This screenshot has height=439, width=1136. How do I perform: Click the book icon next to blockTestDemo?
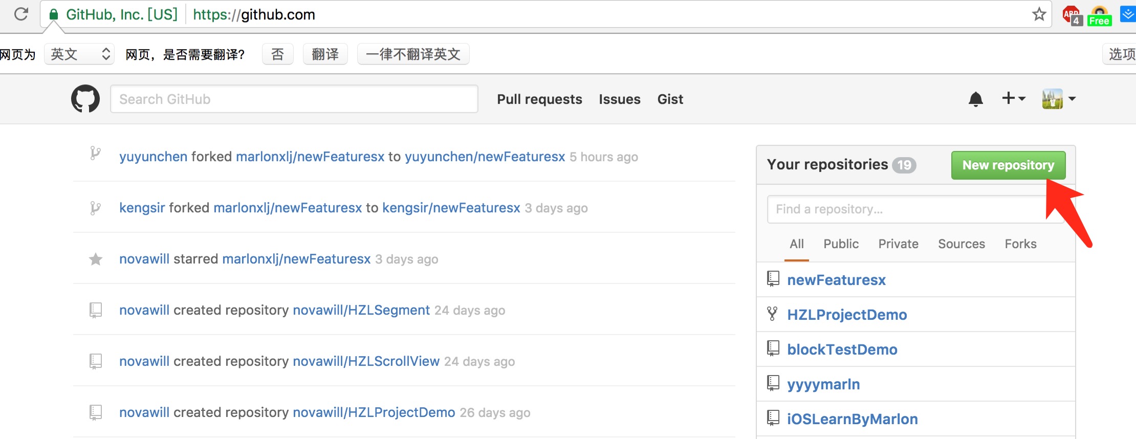pos(773,348)
